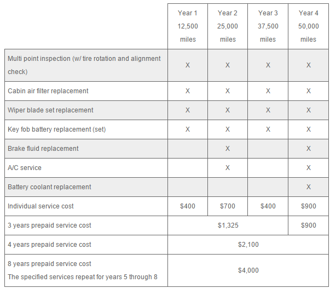Click the X for Brake fluid Year 2

228,149
